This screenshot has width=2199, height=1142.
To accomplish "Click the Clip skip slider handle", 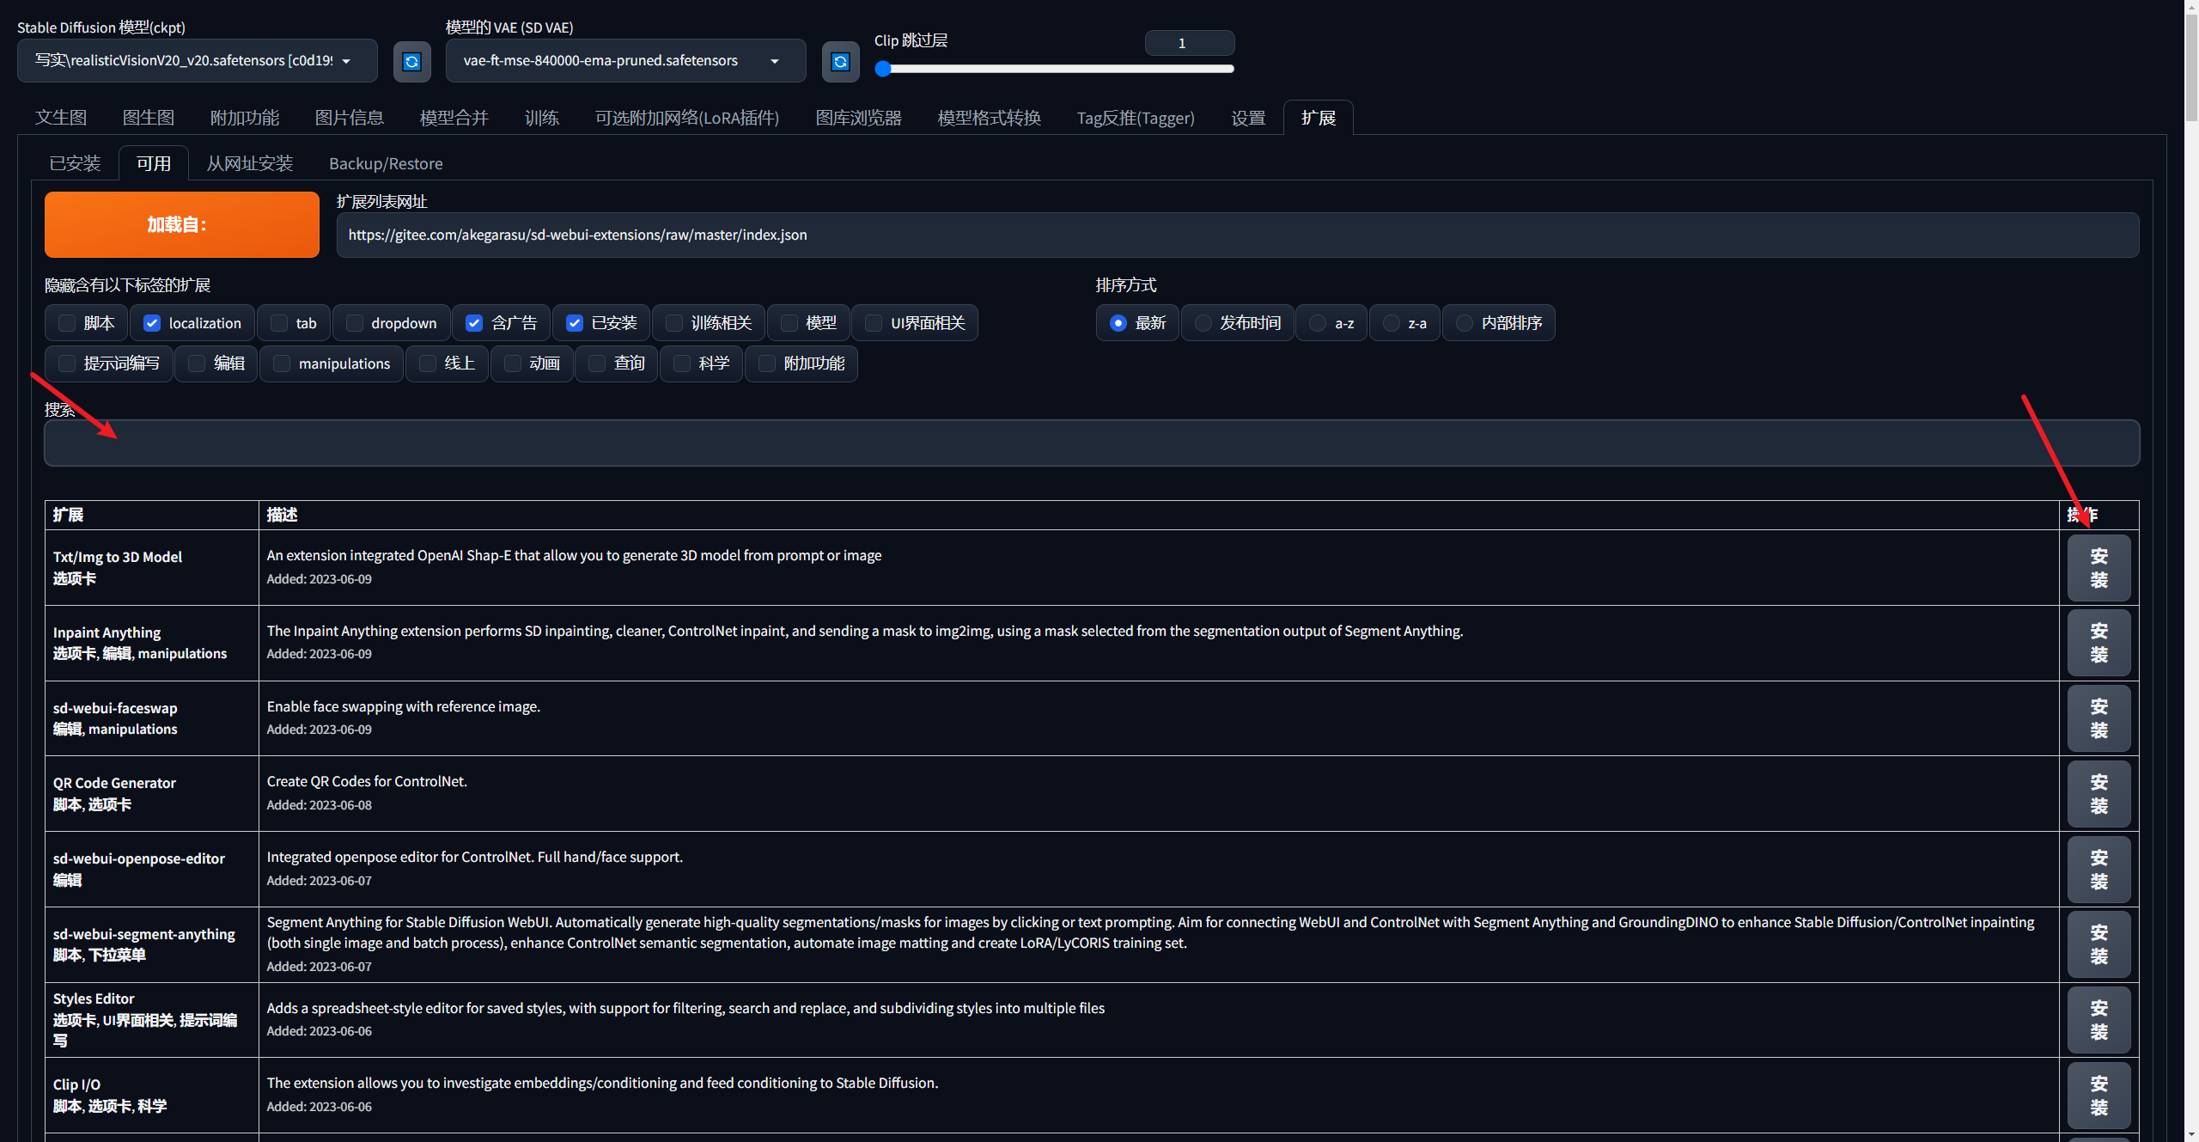I will coord(883,69).
